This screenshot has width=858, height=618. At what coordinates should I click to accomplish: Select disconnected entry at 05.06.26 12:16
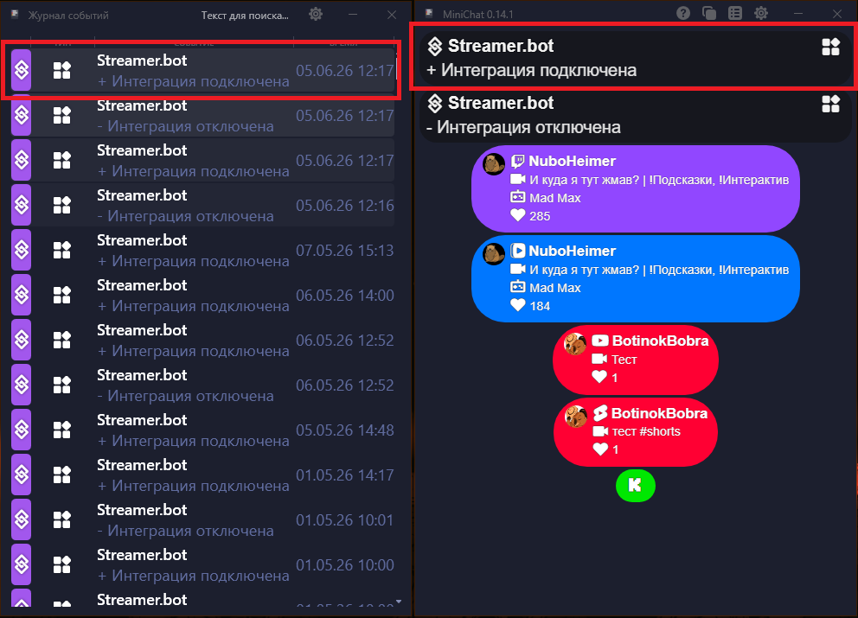coord(203,205)
